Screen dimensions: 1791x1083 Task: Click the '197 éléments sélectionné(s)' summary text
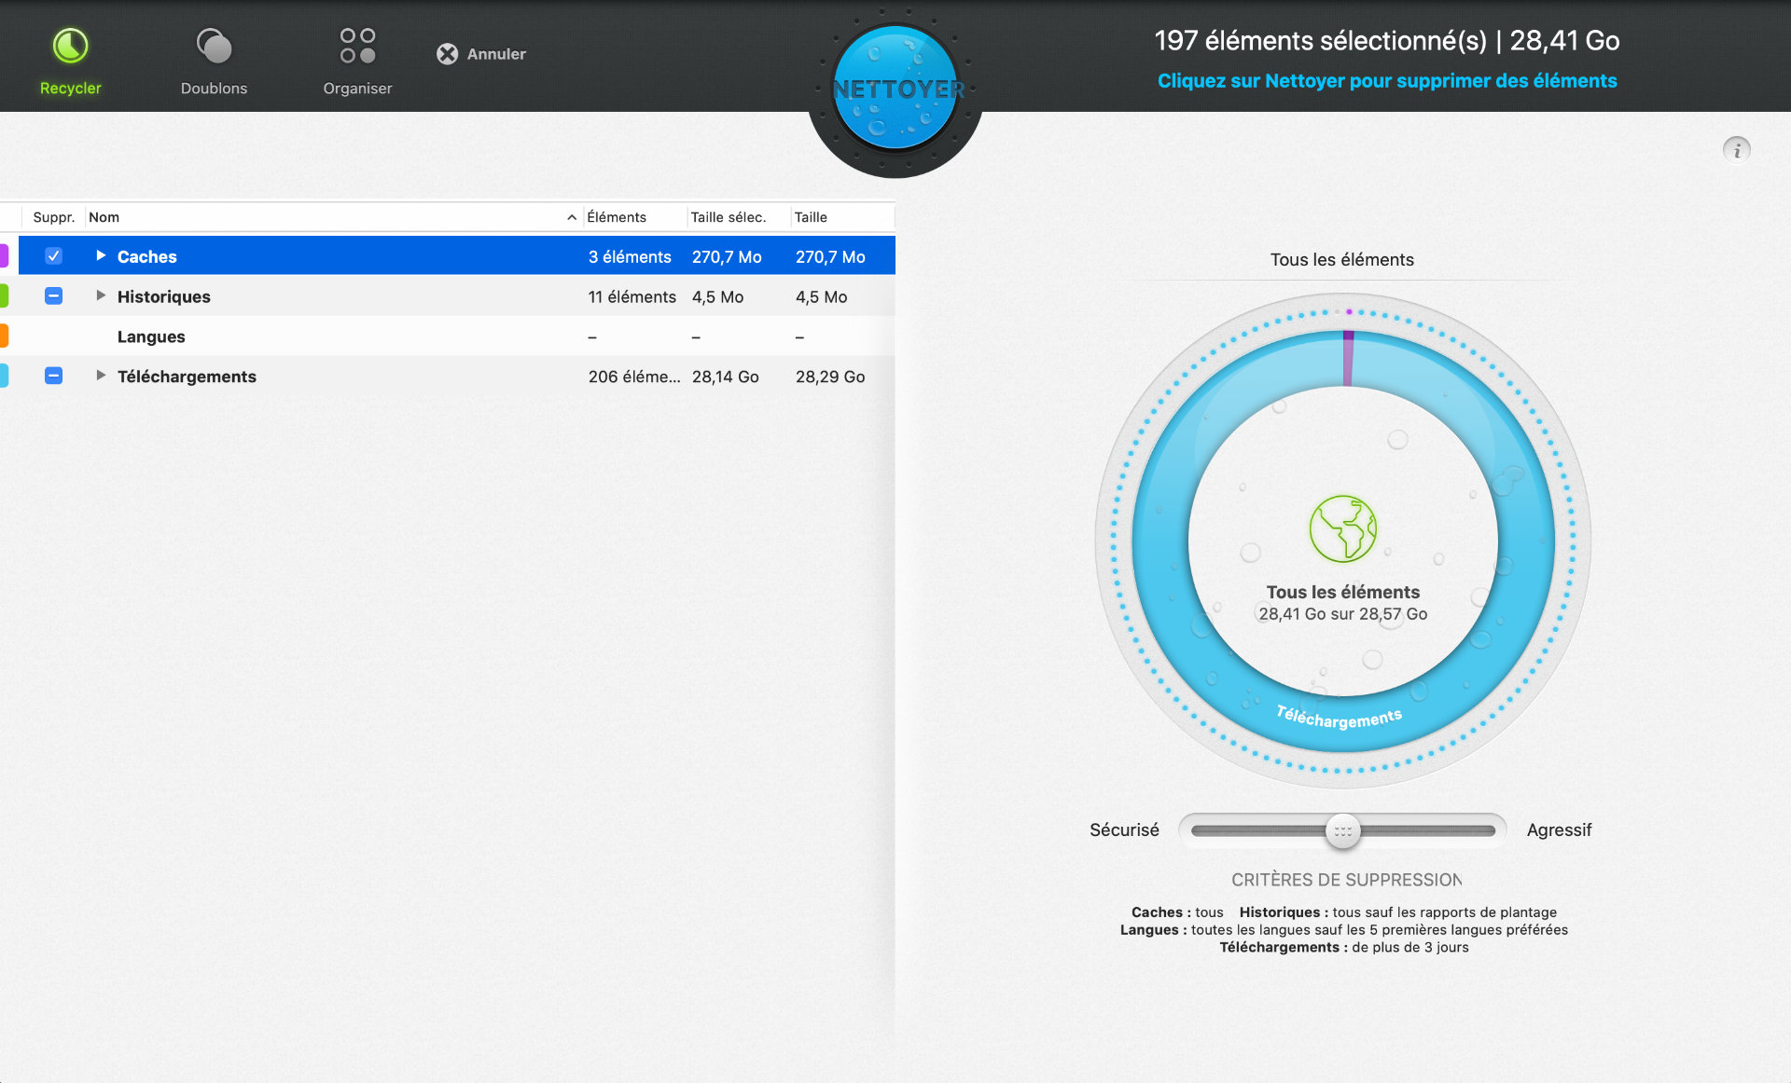(x=1320, y=41)
